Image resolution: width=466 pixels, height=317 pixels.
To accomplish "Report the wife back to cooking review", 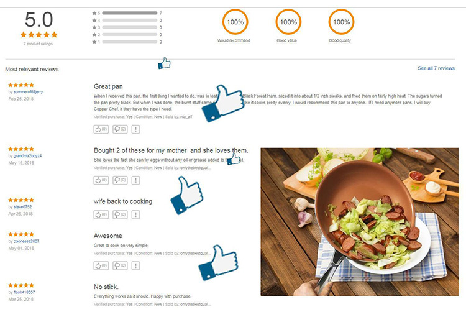I will click(x=136, y=214).
